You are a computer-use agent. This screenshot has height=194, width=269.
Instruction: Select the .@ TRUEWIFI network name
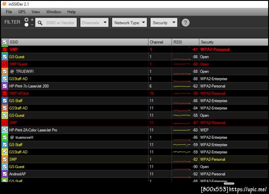pyautogui.click(x=22, y=72)
